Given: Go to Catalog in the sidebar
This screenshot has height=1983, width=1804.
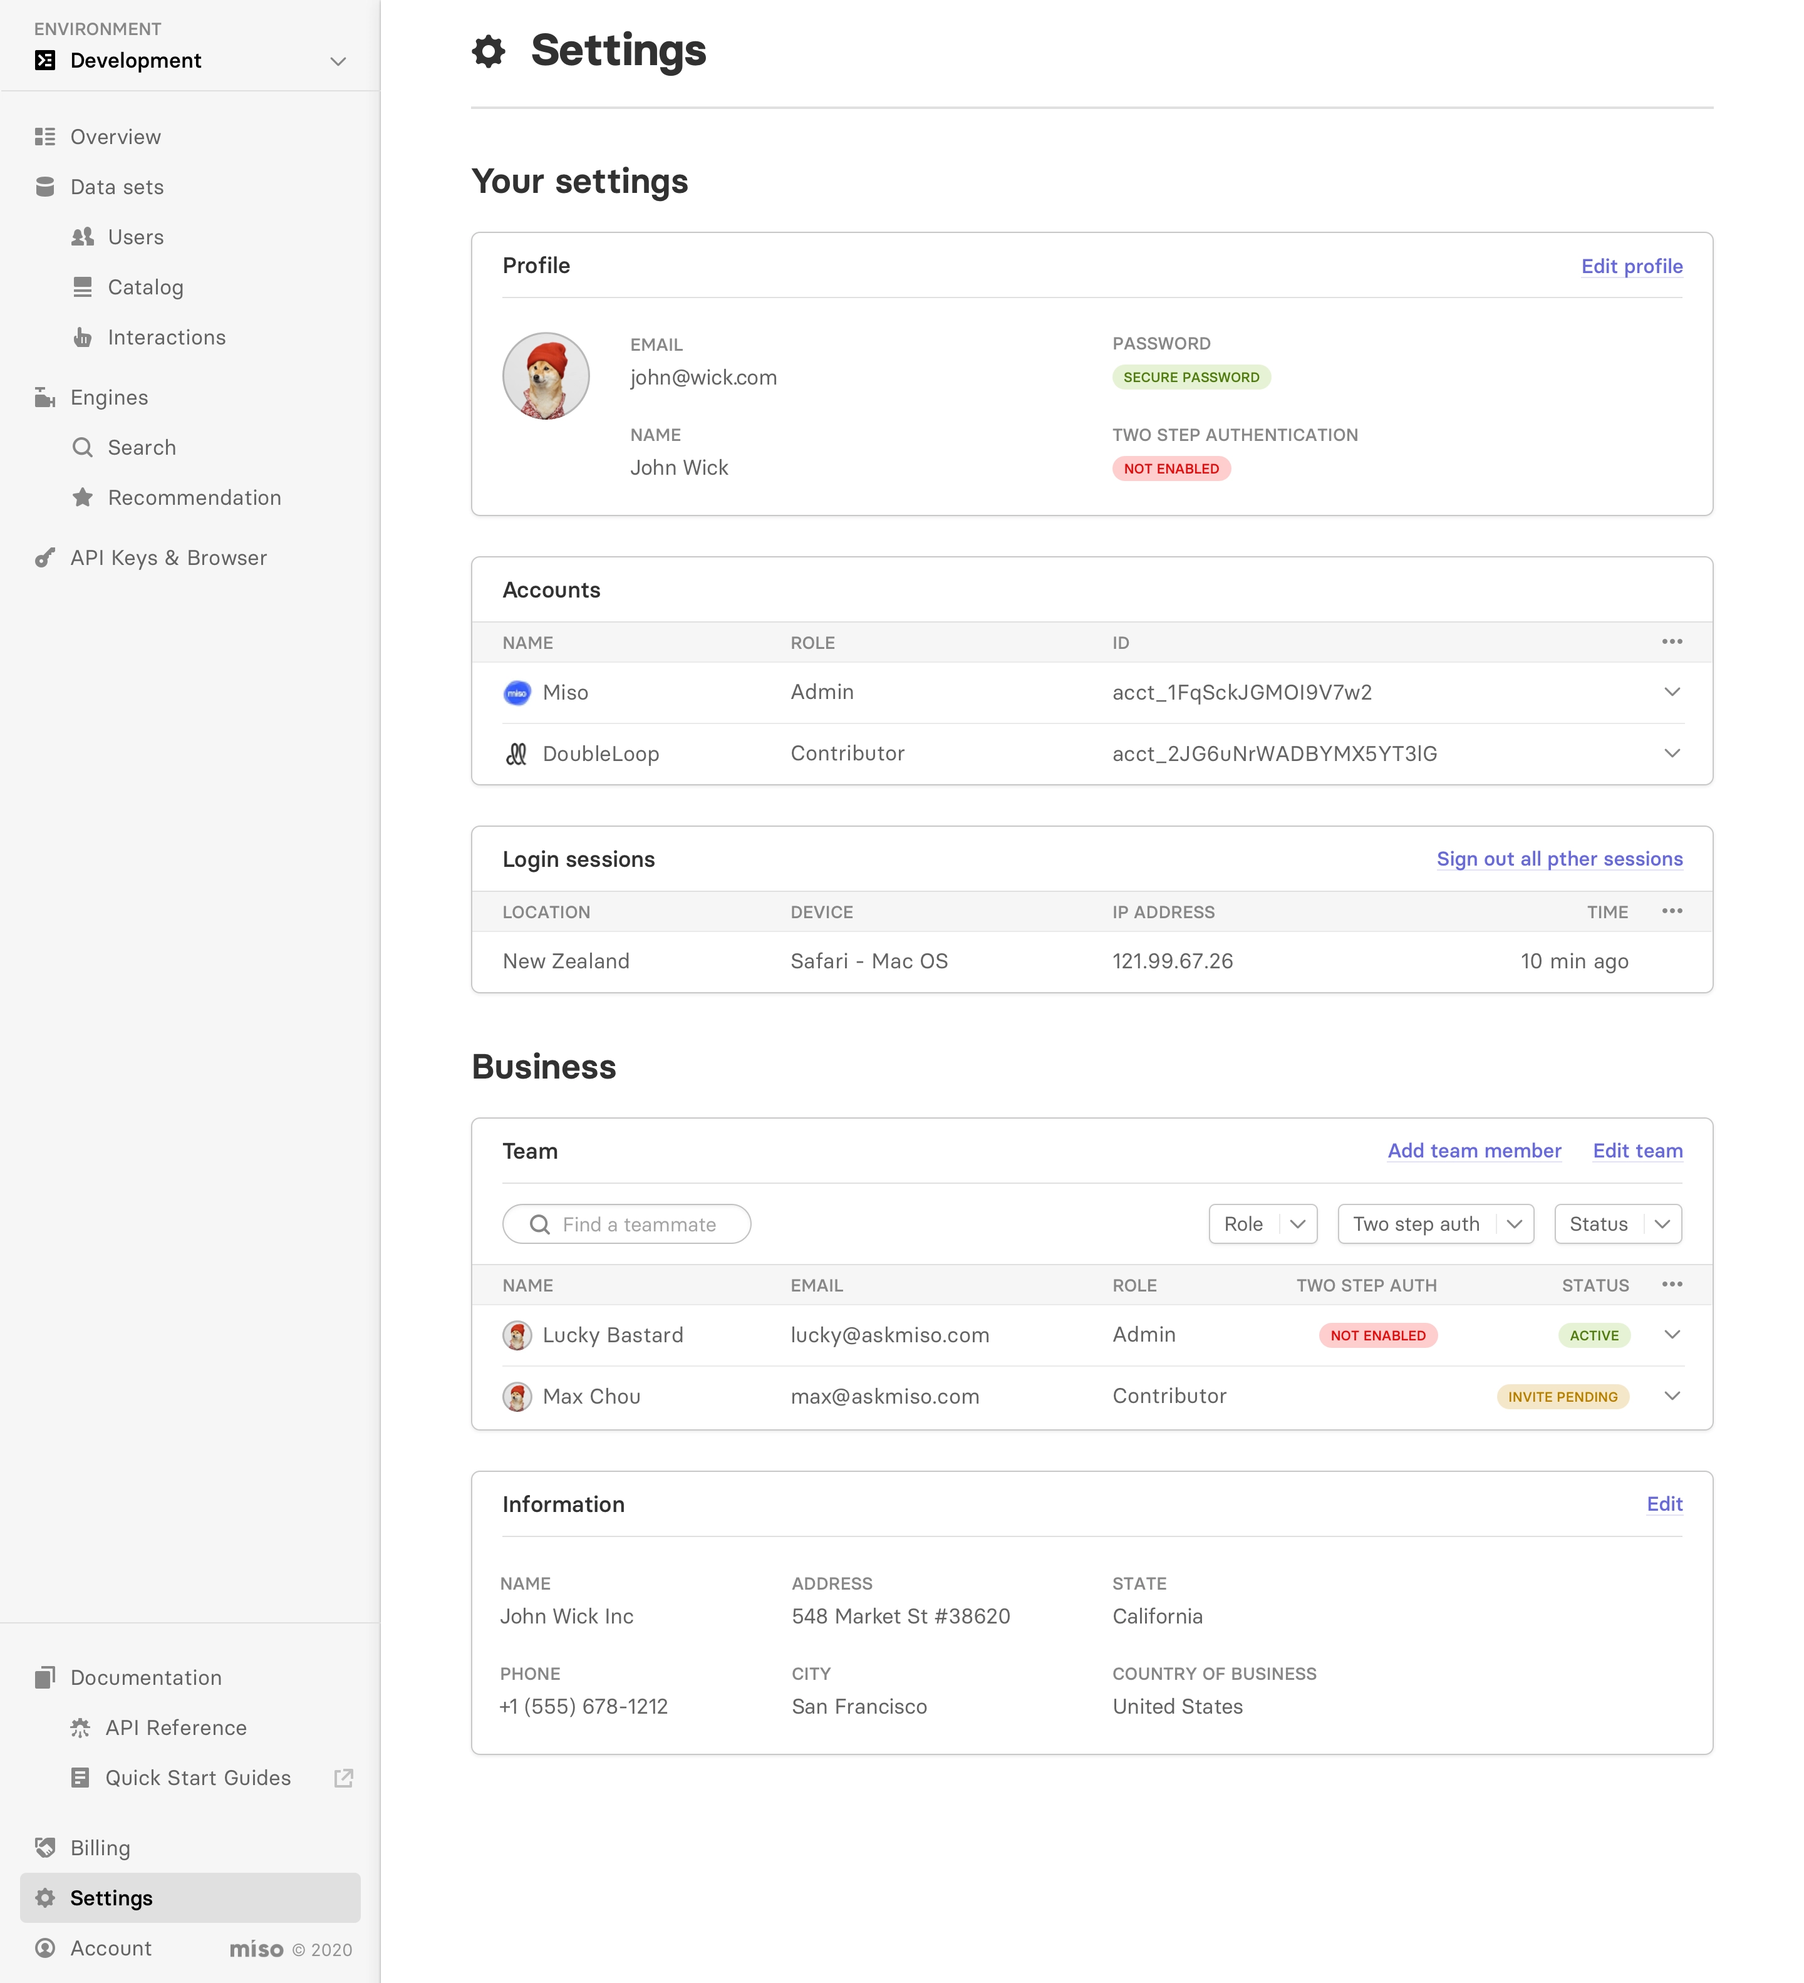Looking at the screenshot, I should coord(145,287).
